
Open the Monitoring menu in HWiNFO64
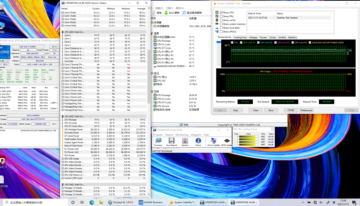tap(182, 135)
